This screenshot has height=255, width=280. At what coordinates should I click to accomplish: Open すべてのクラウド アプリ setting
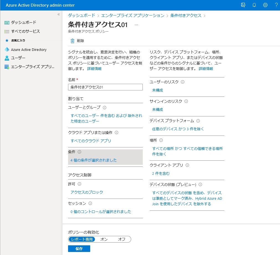[x=91, y=141]
